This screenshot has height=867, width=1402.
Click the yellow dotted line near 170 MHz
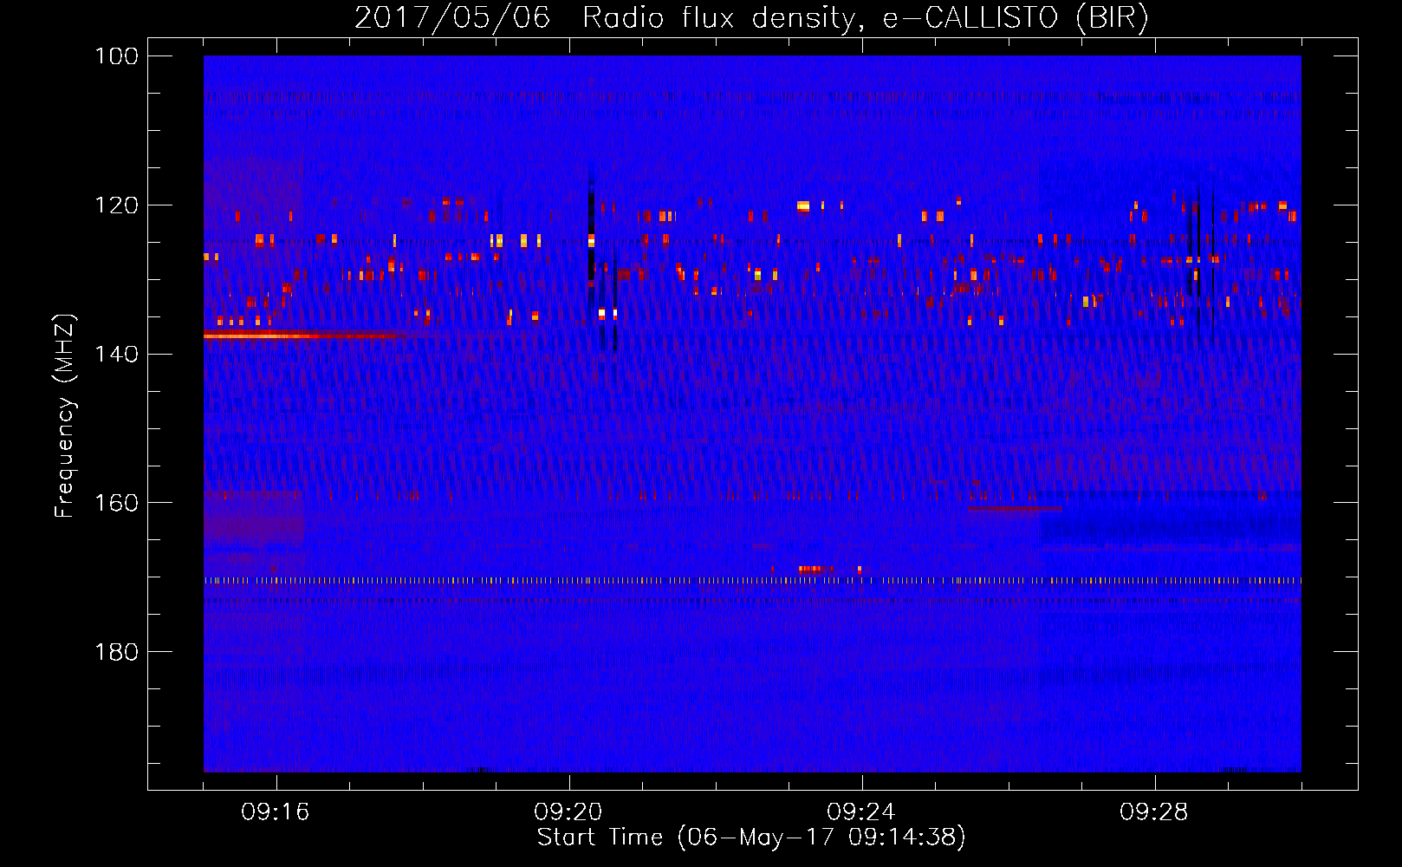pos(752,580)
